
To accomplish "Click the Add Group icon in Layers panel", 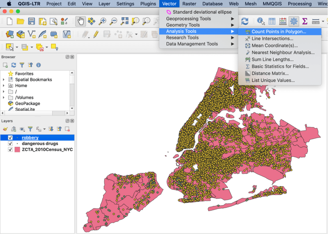I will coord(14,129).
